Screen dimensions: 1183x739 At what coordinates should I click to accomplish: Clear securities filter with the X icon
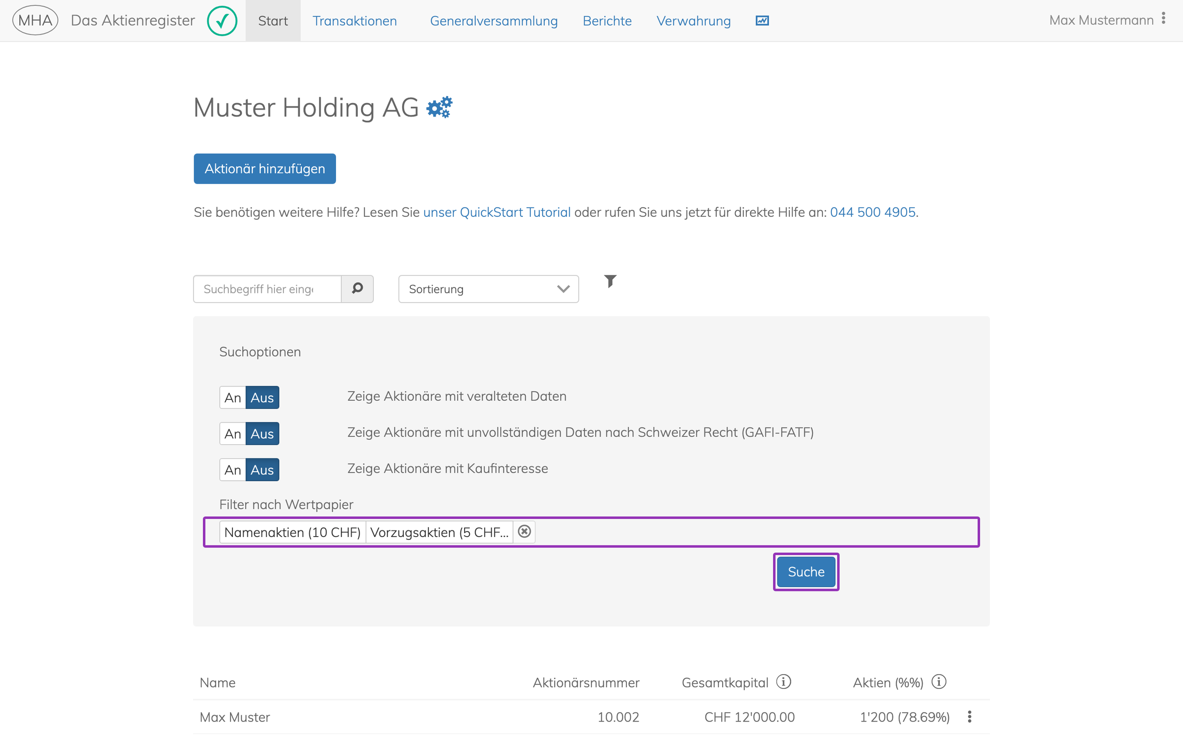pyautogui.click(x=524, y=531)
